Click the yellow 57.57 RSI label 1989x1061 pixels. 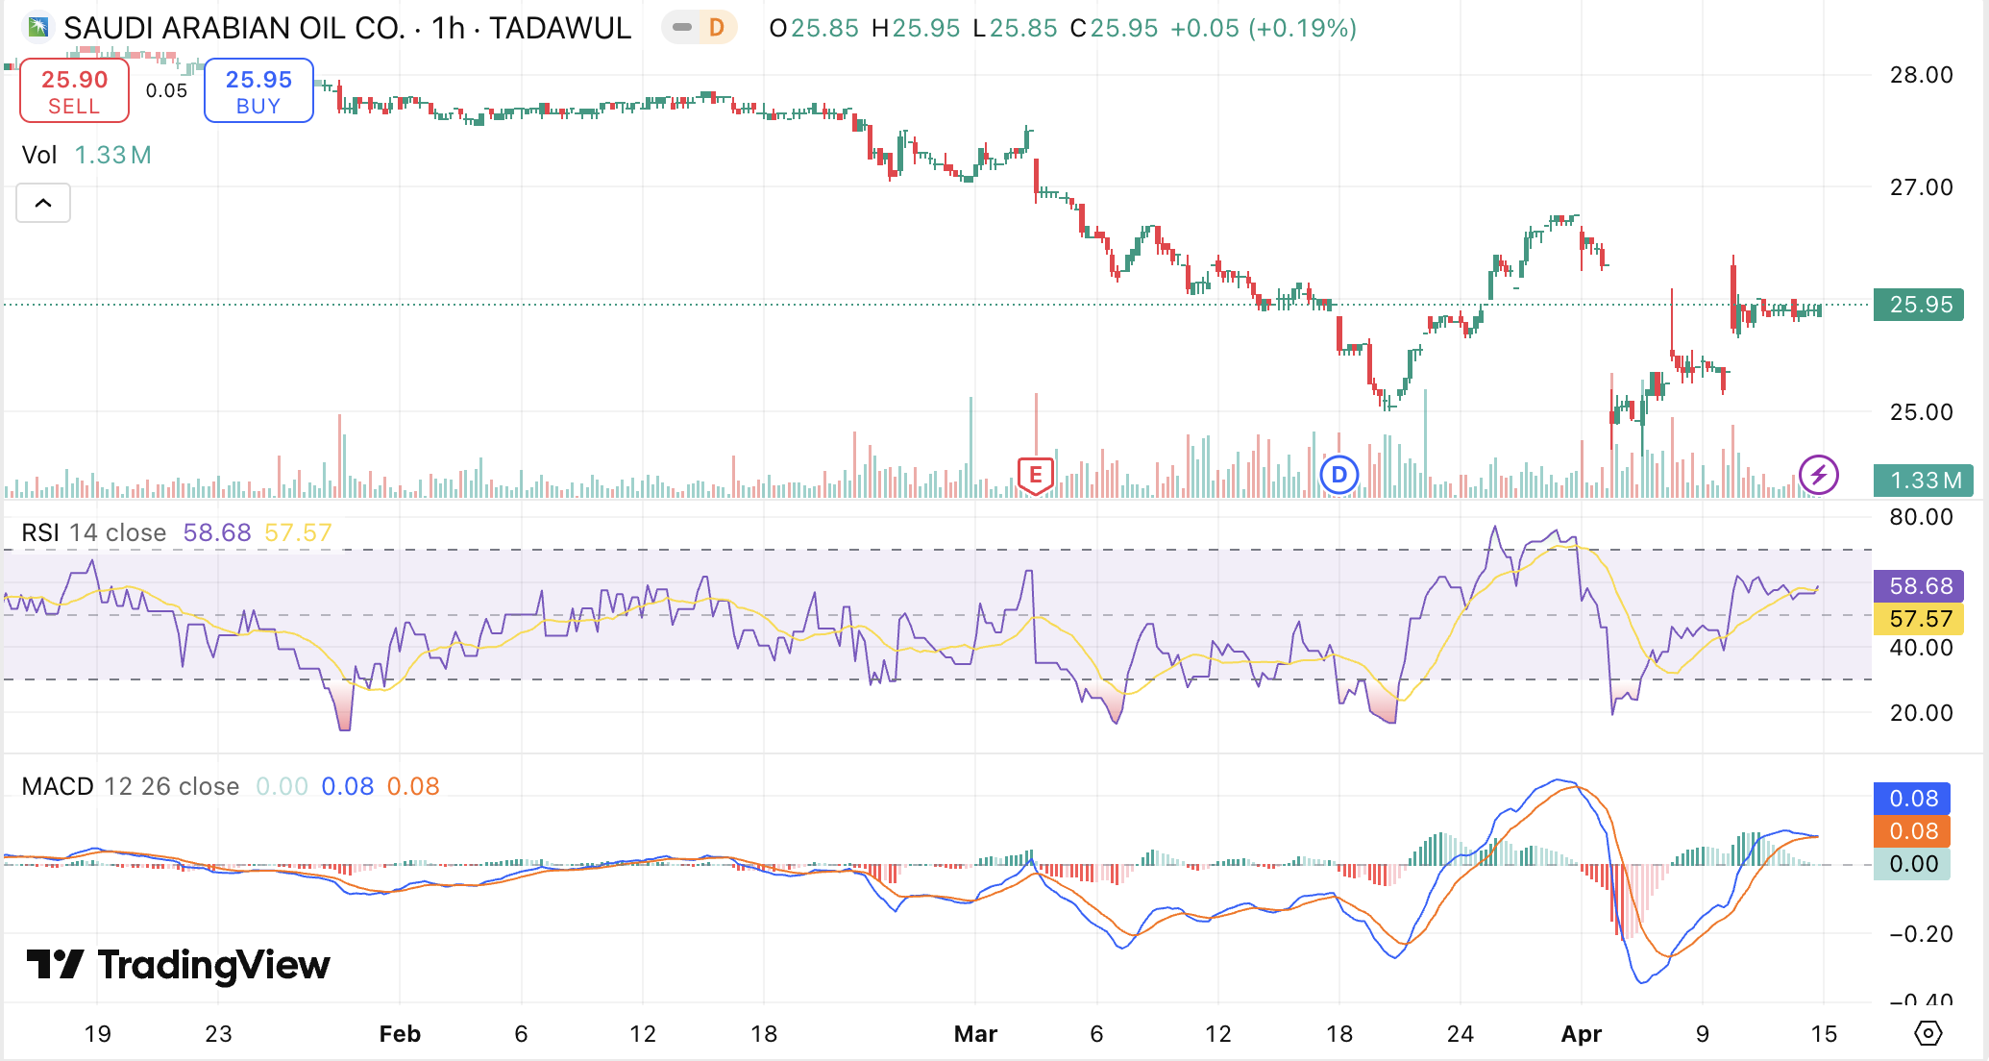tap(1919, 619)
